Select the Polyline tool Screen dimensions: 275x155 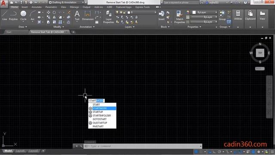point(13,15)
